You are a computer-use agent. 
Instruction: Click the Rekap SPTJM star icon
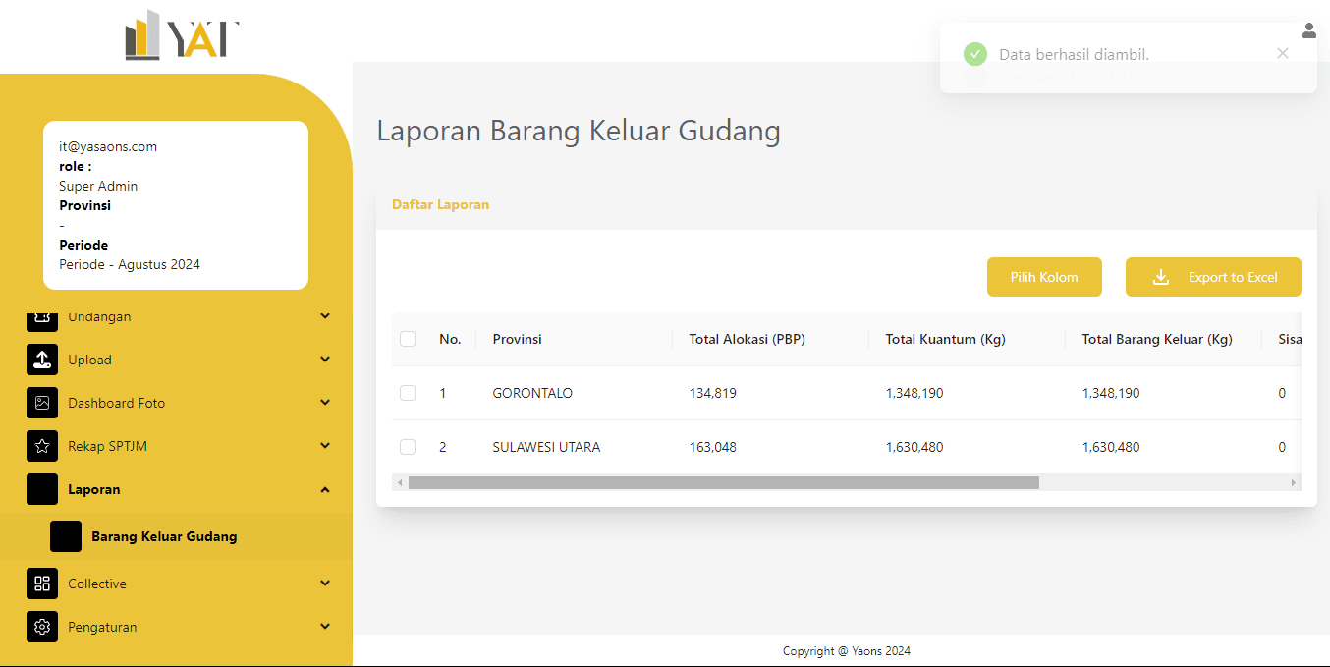pyautogui.click(x=42, y=446)
